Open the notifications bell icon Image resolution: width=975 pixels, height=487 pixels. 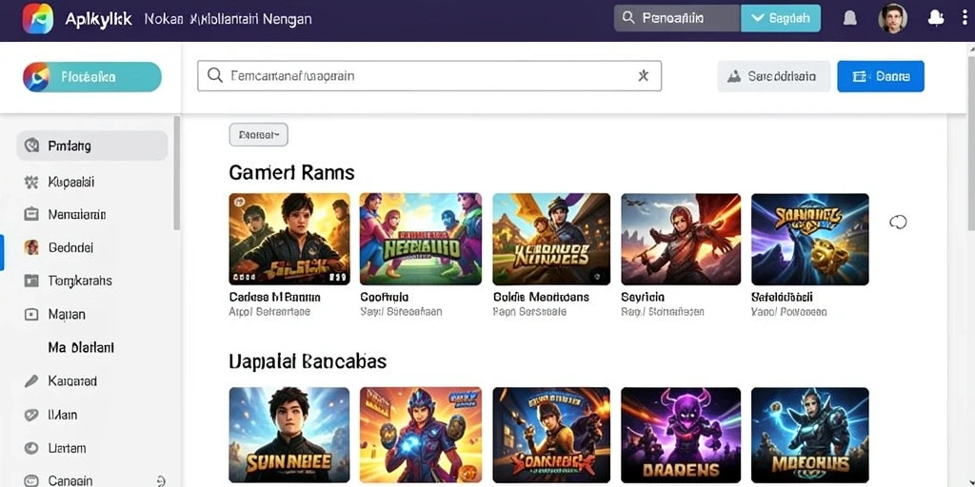point(849,19)
